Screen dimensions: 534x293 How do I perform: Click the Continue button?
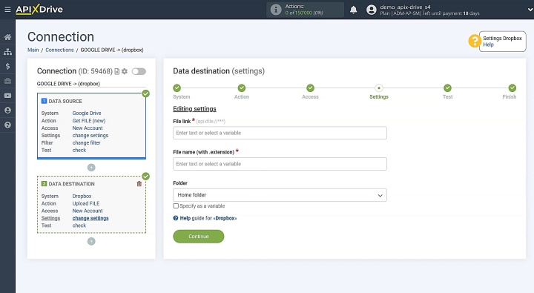point(199,237)
